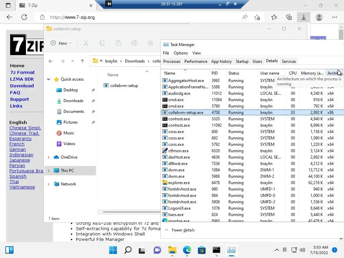The height and width of the screenshot is (258, 344).
Task: Open the browser profile avatar
Action: click(x=319, y=17)
